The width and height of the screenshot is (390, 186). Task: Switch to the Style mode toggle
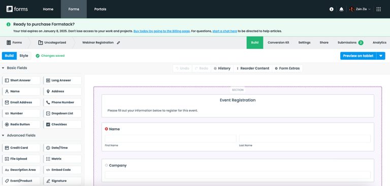point(24,56)
